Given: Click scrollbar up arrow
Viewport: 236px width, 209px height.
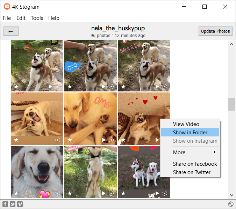Looking at the screenshot, I should (x=231, y=44).
